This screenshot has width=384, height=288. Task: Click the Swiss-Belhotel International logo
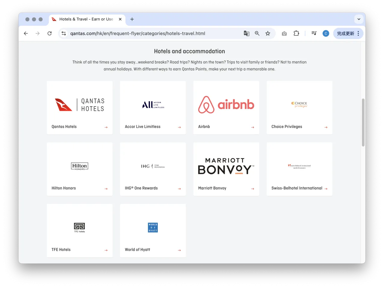tap(299, 166)
